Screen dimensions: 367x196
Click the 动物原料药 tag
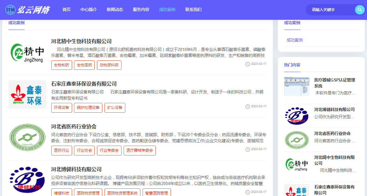pyautogui.click(x=109, y=65)
